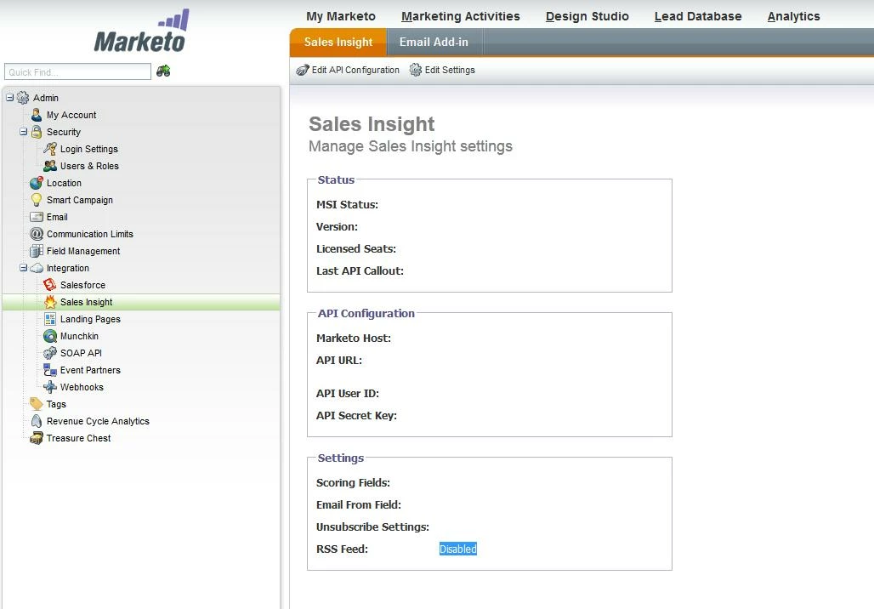
Task: Click the Quick Find binoculars icon
Action: (163, 71)
